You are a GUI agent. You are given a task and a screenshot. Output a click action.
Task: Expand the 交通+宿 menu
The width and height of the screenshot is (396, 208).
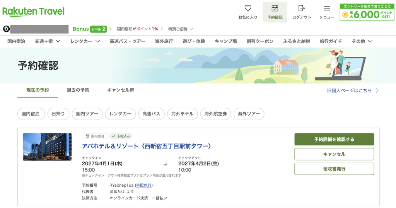point(48,41)
